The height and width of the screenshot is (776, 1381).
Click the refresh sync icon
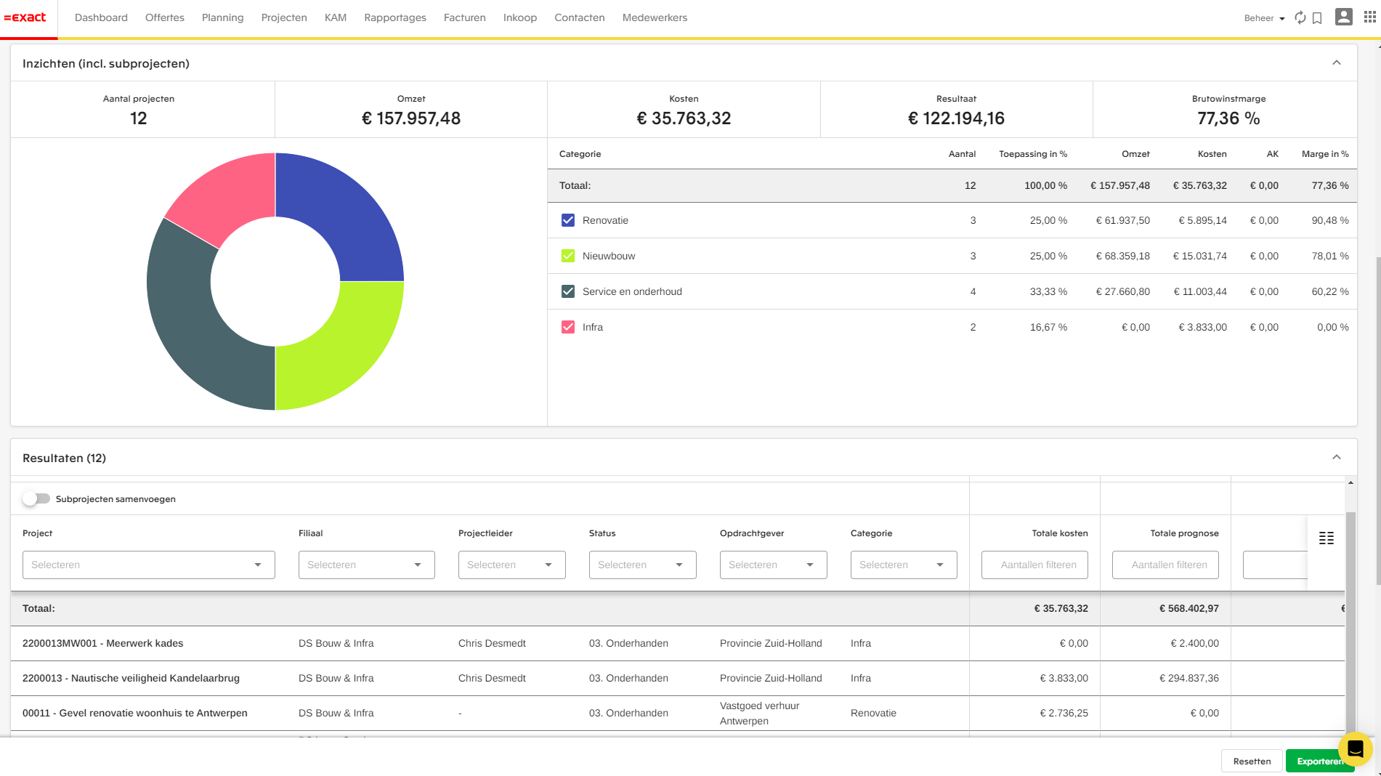pyautogui.click(x=1300, y=17)
